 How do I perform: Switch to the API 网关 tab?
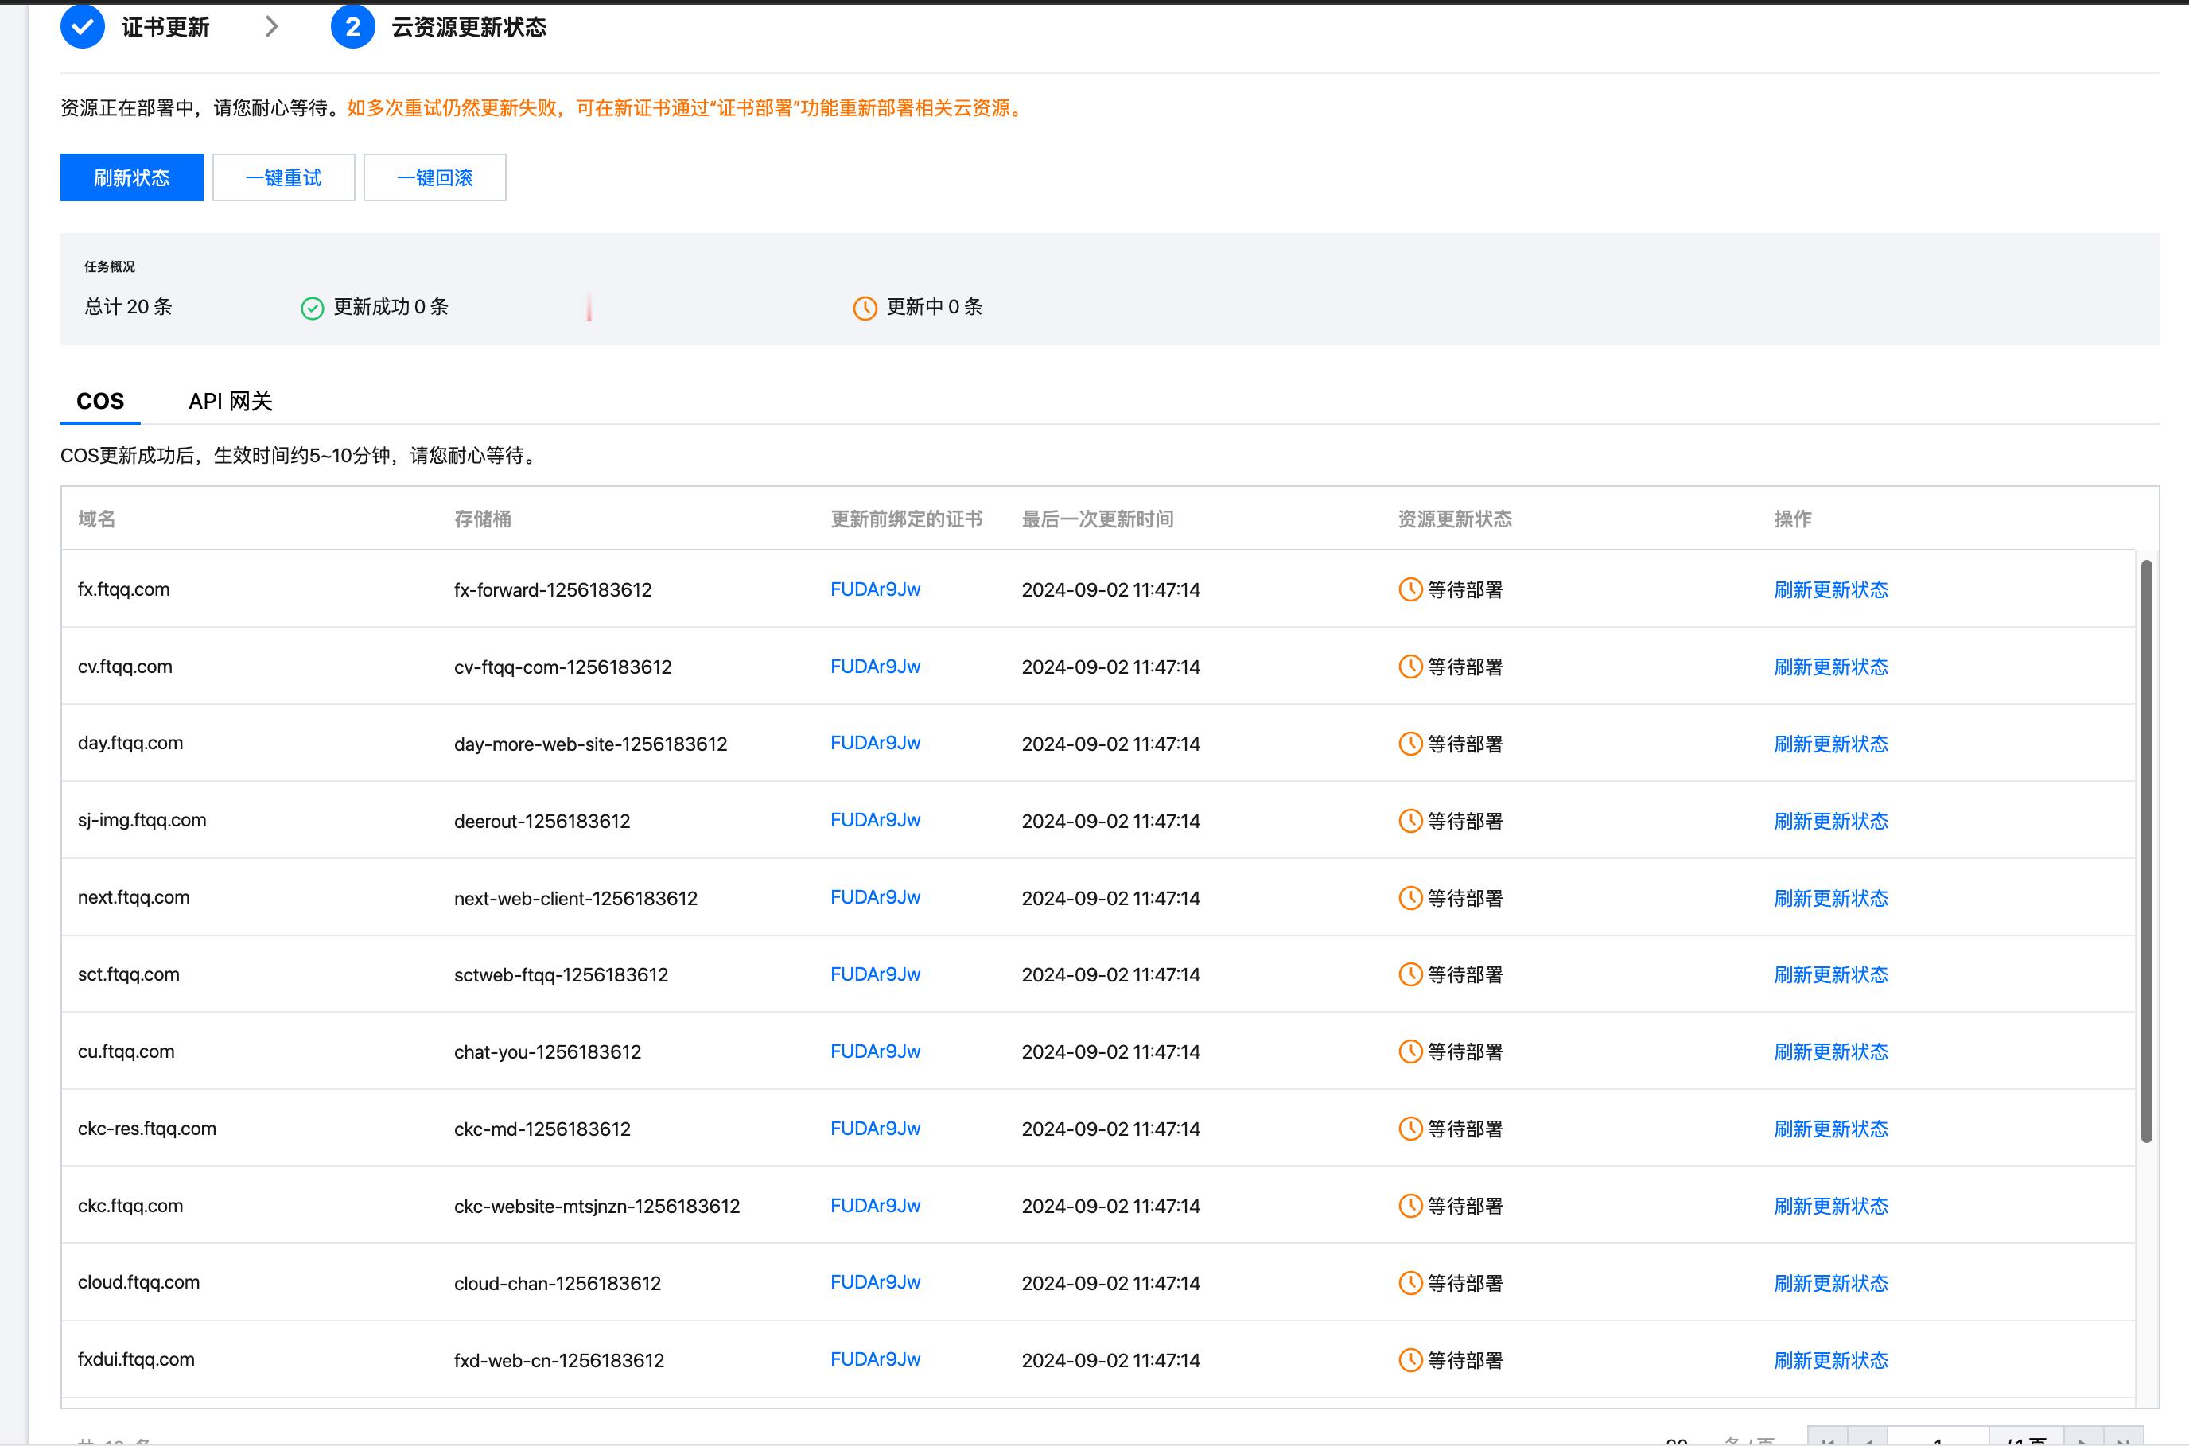(x=231, y=401)
